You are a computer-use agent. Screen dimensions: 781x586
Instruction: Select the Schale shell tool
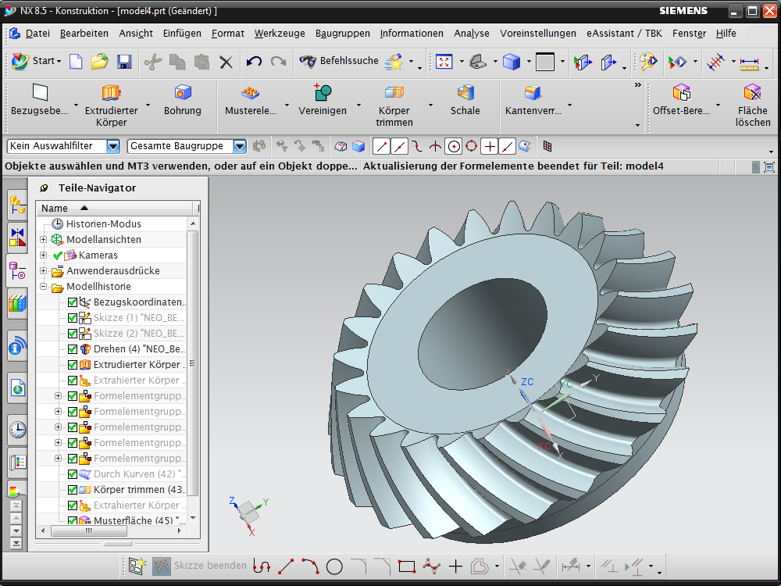coord(465,94)
